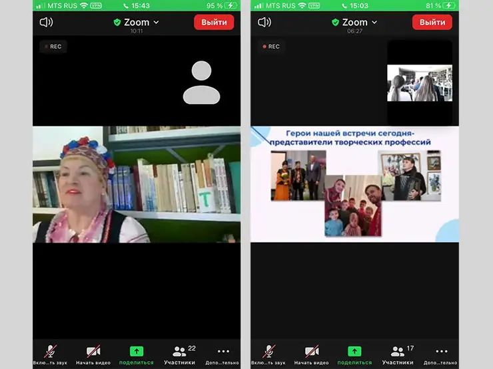Unmute the microphone on the right phone

[x=268, y=354]
